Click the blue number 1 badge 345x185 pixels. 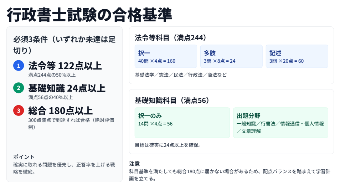point(19,66)
